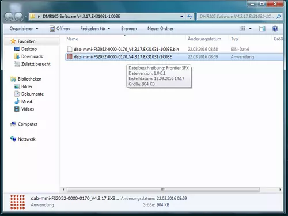Toggle the preview pane icon
Viewport: 288px width, 216px height.
(262, 29)
